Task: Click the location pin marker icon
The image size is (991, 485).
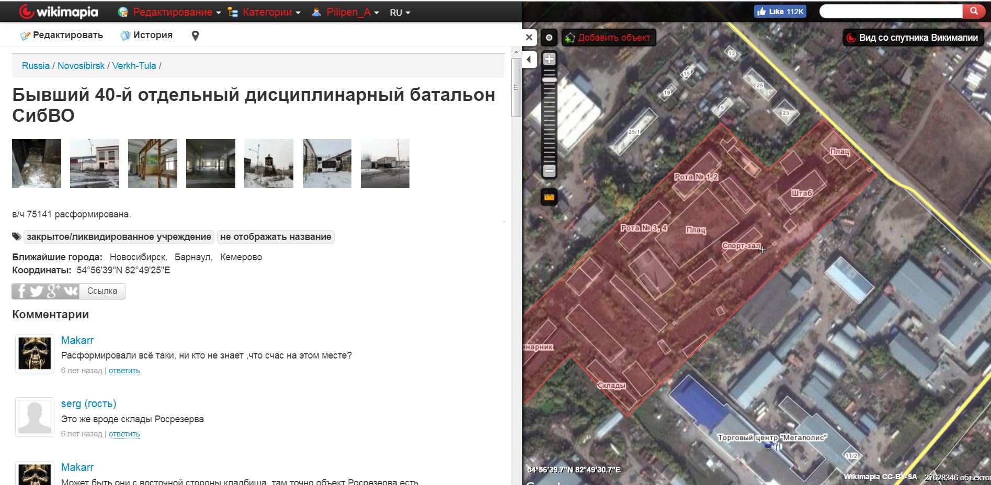Action: point(195,36)
